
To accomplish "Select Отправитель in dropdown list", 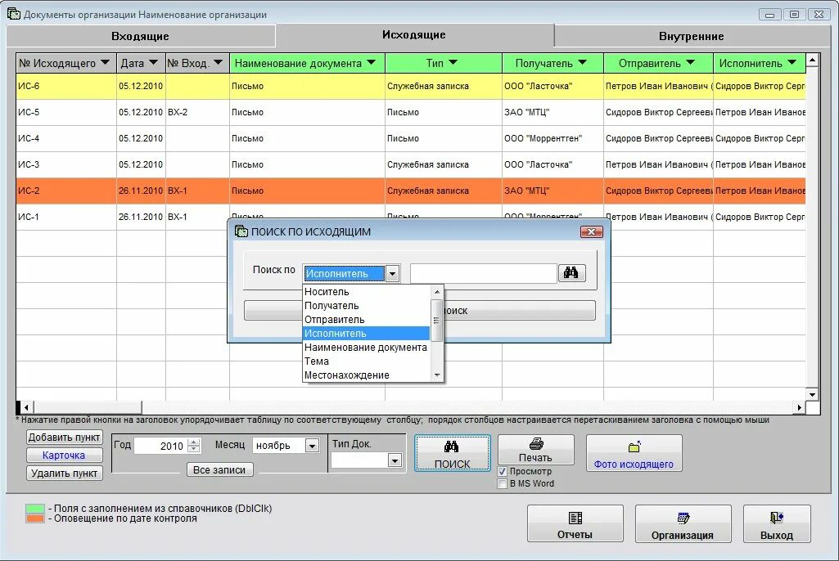I will (x=366, y=319).
